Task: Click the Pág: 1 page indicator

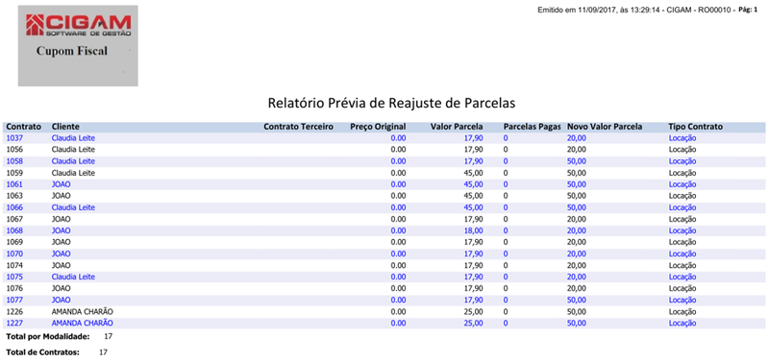Action: 748,10
